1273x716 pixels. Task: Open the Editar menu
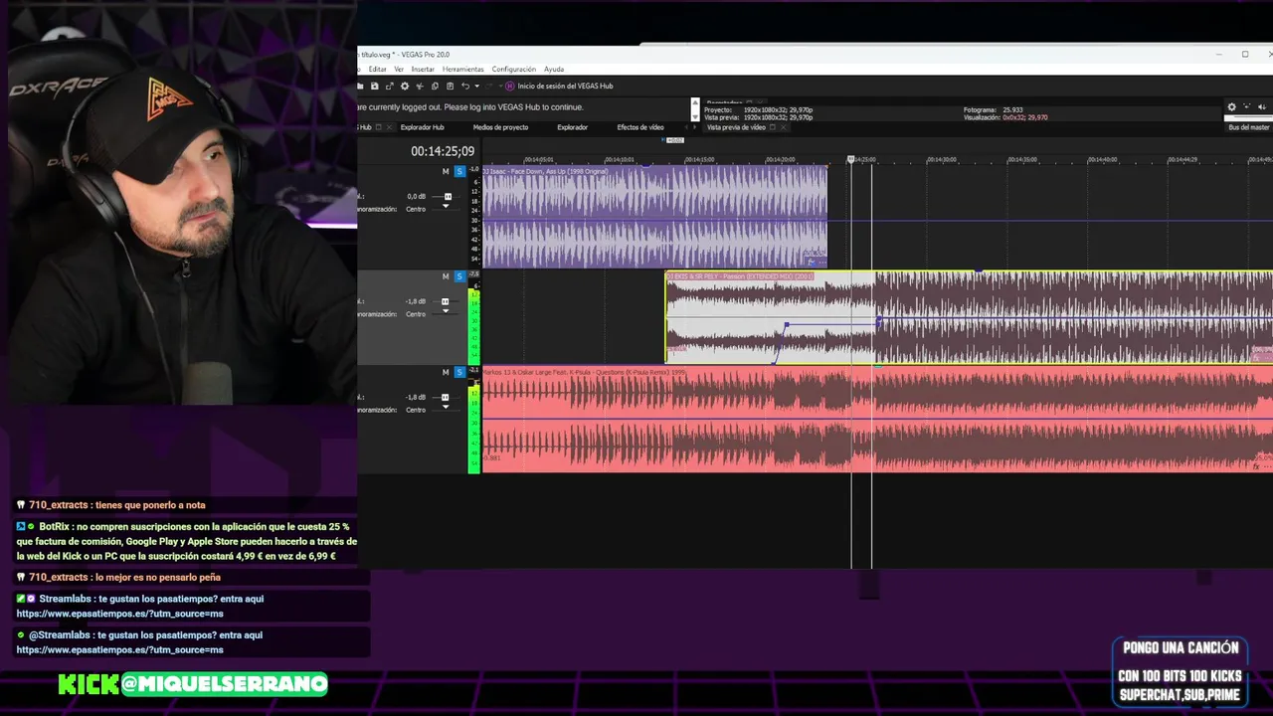(378, 69)
